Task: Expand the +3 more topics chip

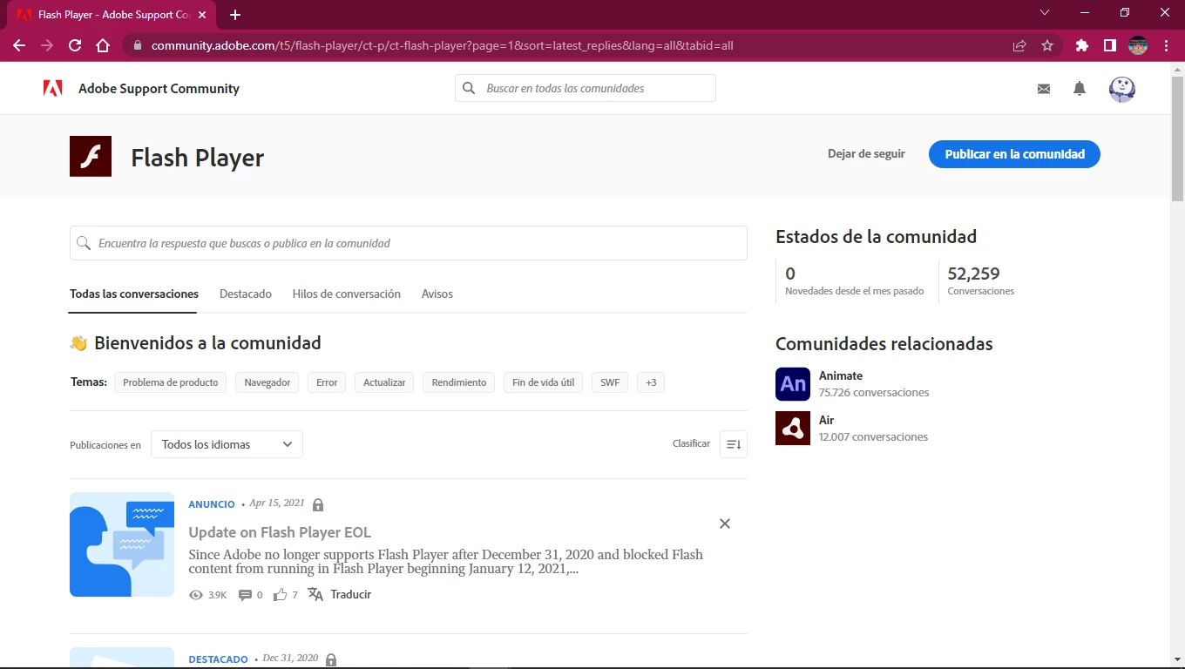Action: 651,382
